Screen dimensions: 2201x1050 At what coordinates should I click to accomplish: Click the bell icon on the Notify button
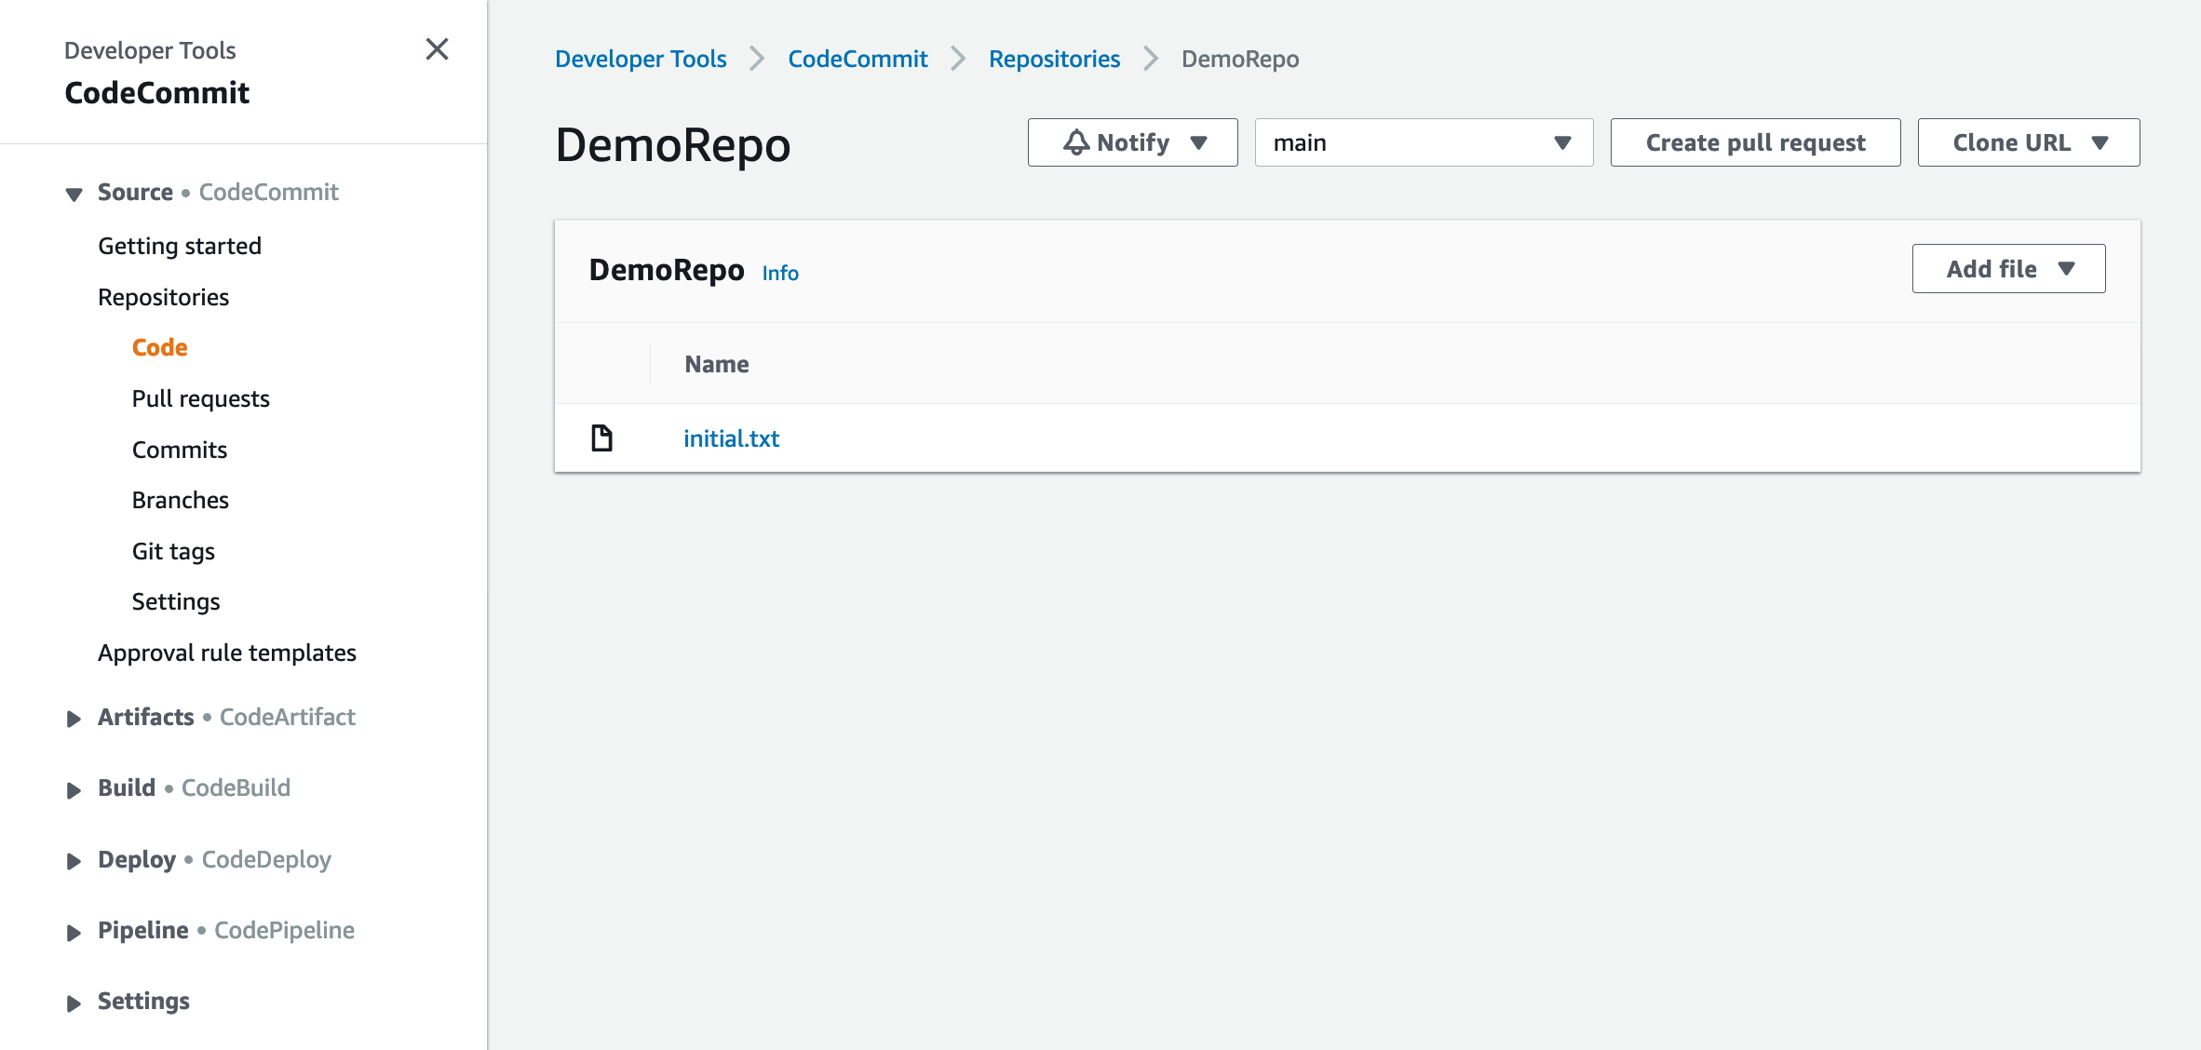[x=1076, y=142]
